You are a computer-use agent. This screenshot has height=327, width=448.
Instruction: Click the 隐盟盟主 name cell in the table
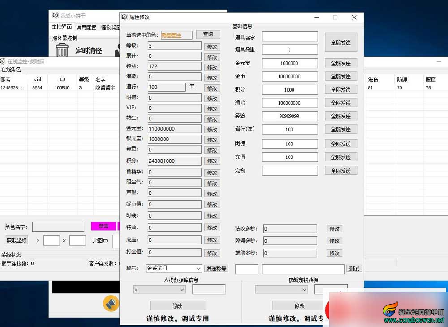pyautogui.click(x=105, y=87)
